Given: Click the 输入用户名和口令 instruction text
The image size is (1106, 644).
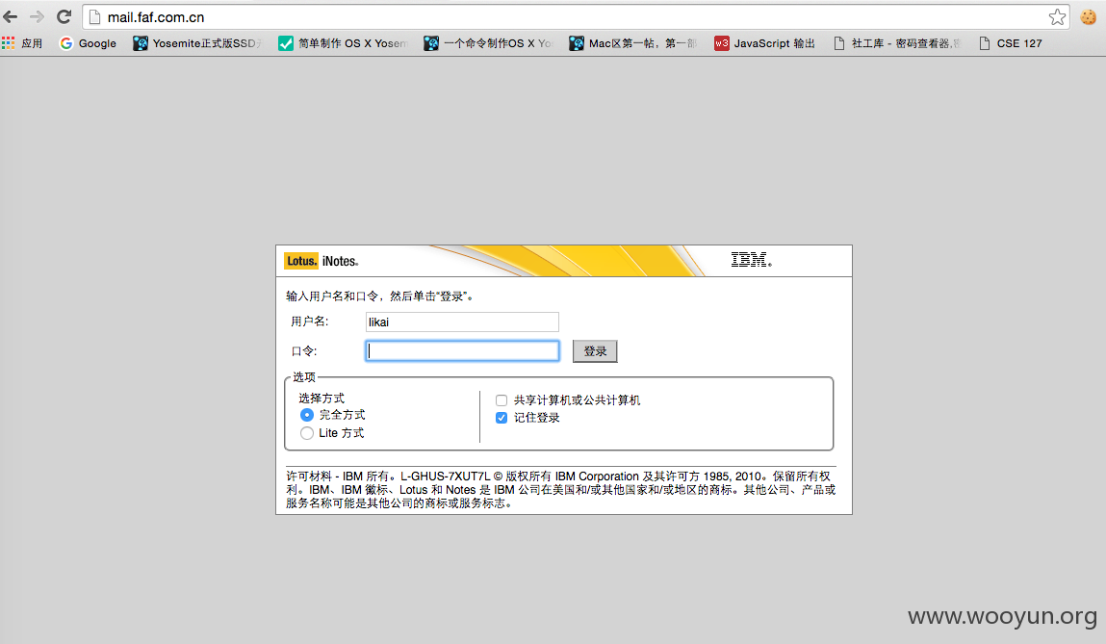Looking at the screenshot, I should tap(379, 296).
